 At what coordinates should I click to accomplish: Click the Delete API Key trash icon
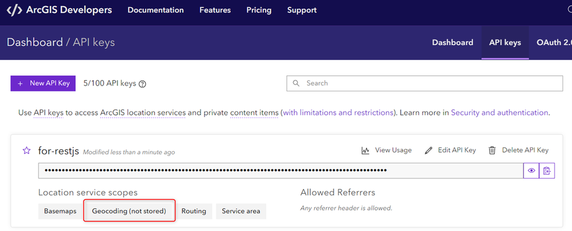point(492,150)
